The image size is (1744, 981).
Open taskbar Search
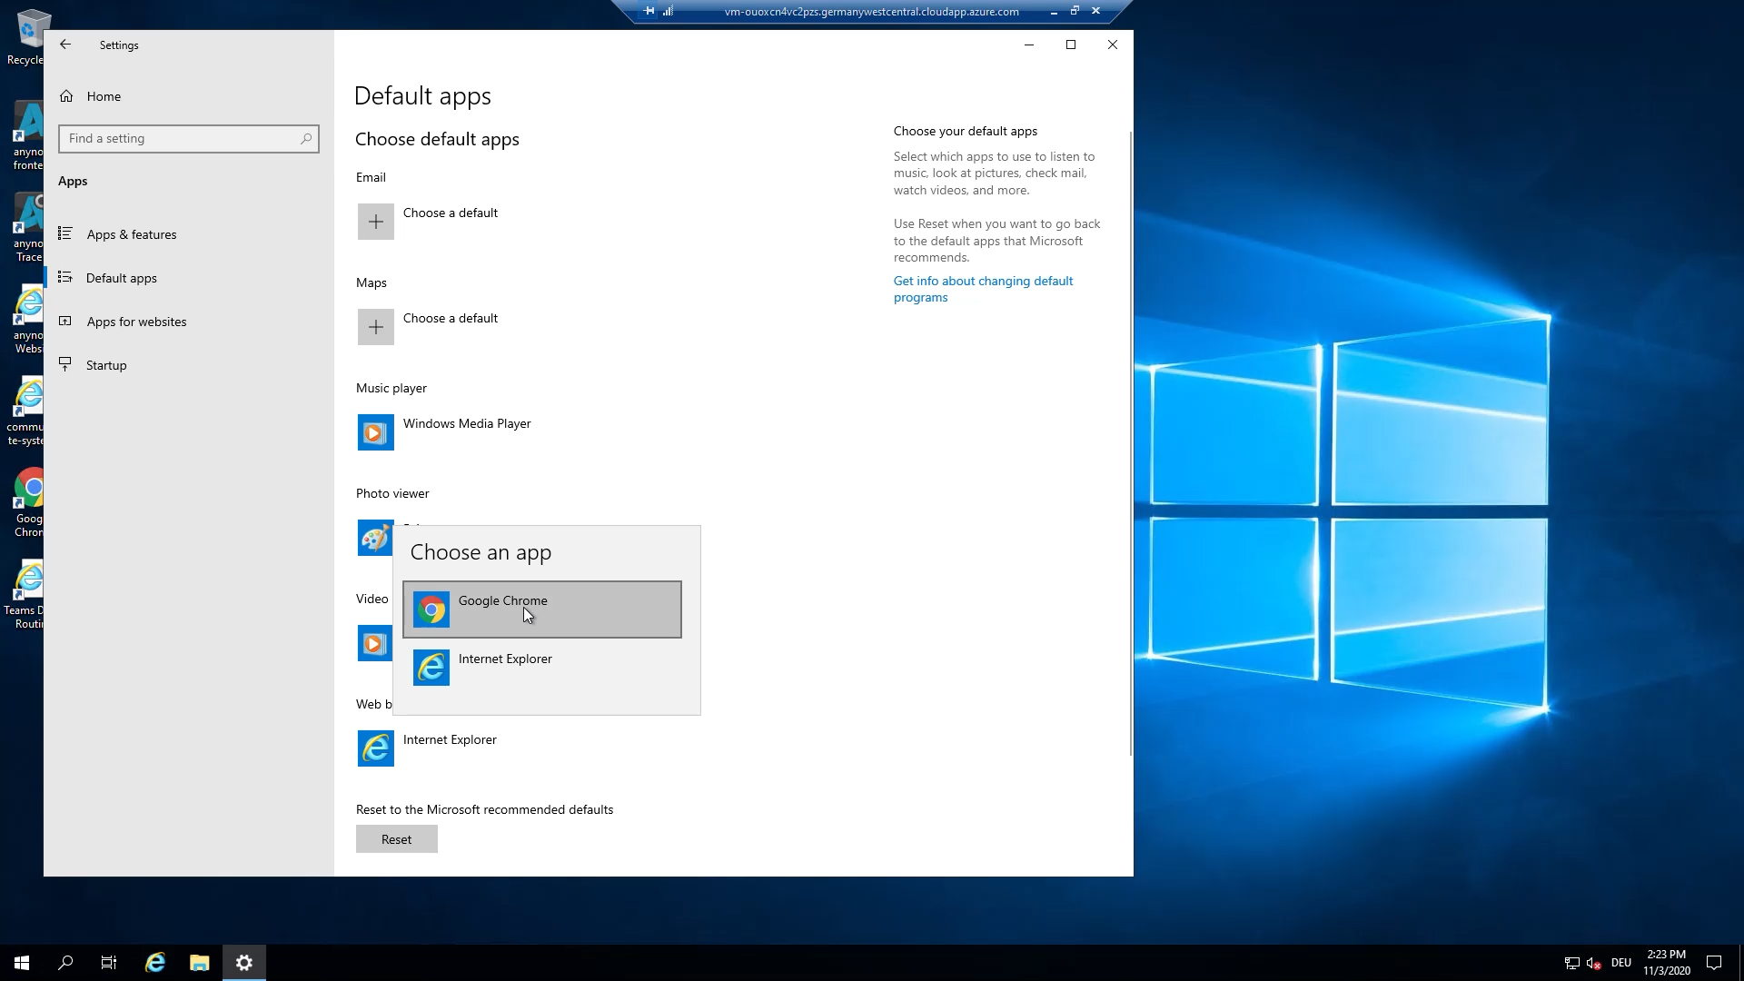65,963
